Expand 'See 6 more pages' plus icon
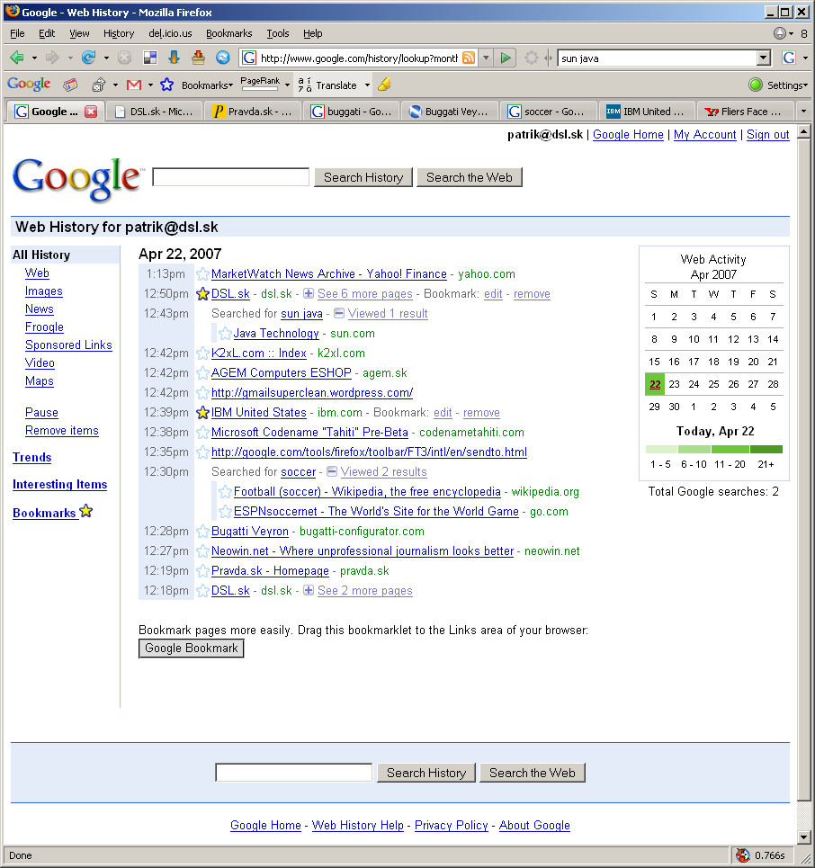Image resolution: width=815 pixels, height=868 pixels. 309,293
